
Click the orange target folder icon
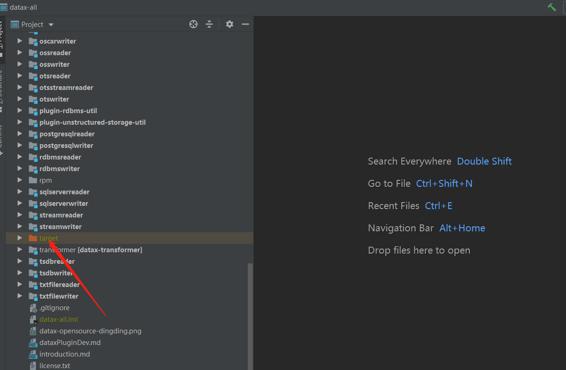pos(33,238)
